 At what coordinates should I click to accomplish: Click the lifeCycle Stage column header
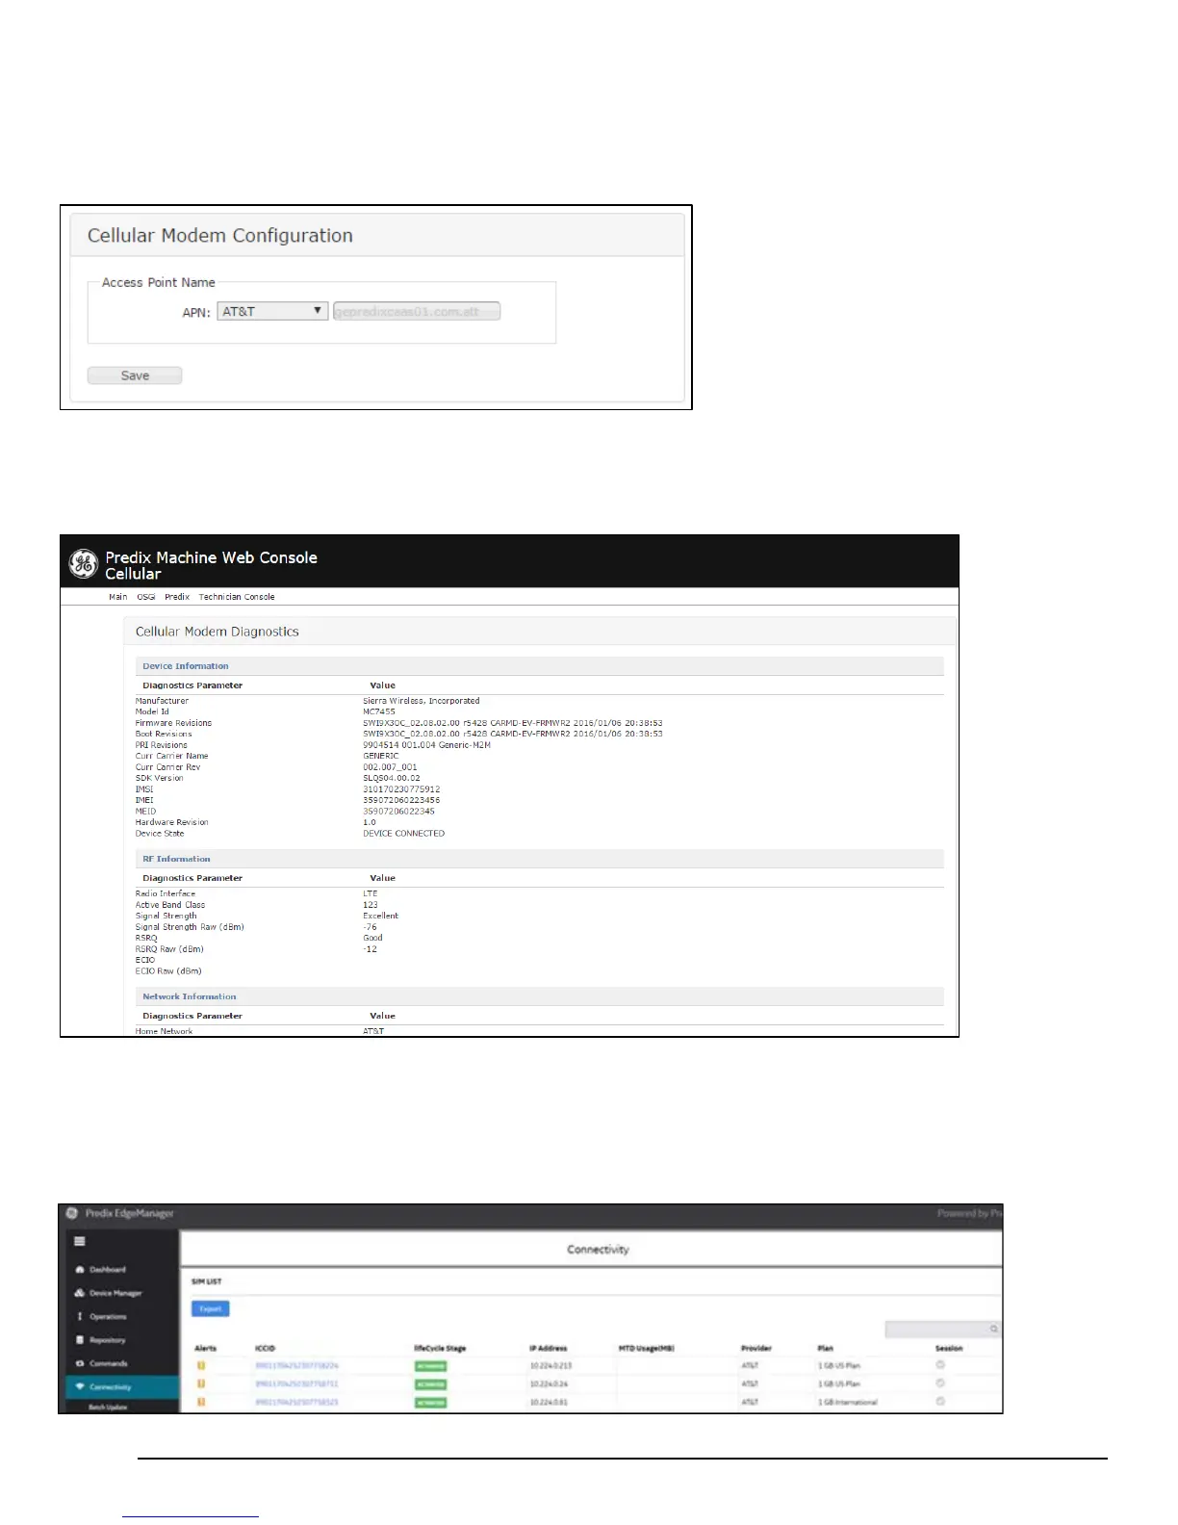pyautogui.click(x=440, y=1348)
